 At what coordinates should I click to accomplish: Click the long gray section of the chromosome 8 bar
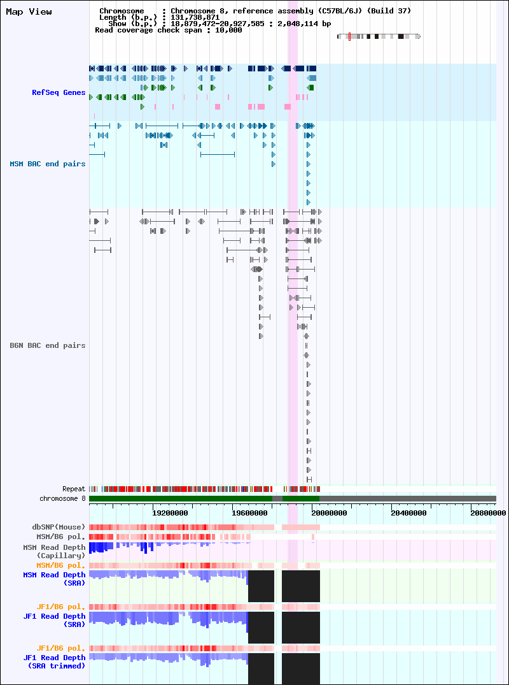tap(408, 498)
